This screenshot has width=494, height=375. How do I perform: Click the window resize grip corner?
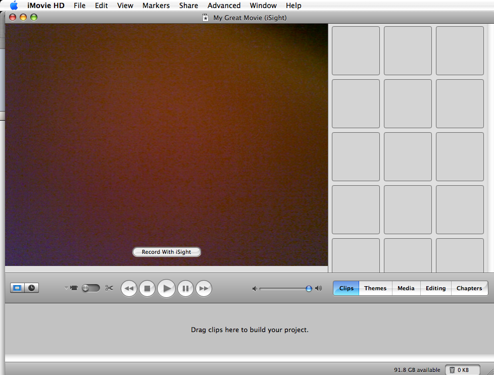pyautogui.click(x=489, y=371)
